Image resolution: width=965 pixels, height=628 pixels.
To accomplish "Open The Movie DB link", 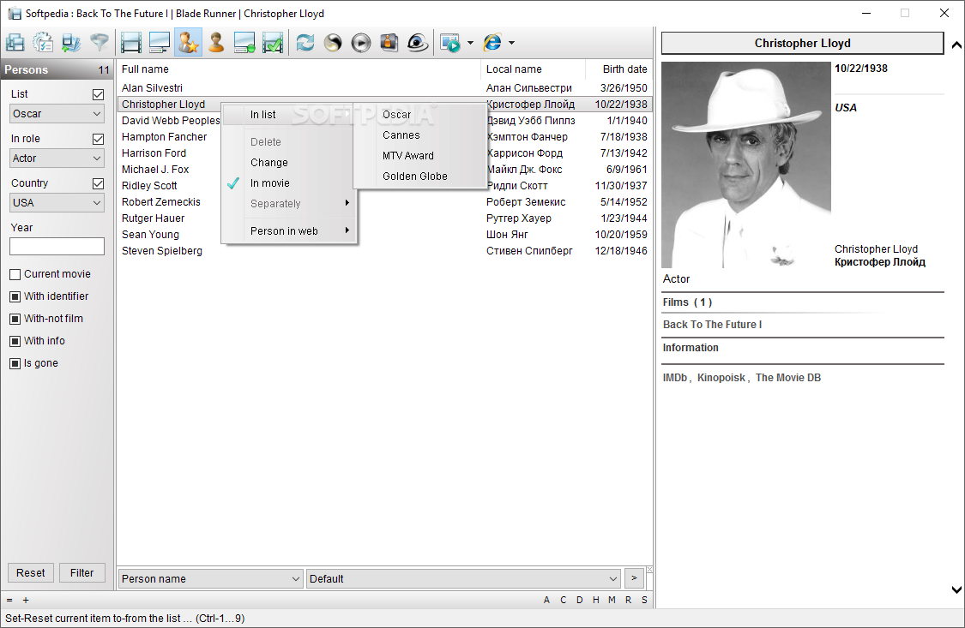I will pos(788,378).
